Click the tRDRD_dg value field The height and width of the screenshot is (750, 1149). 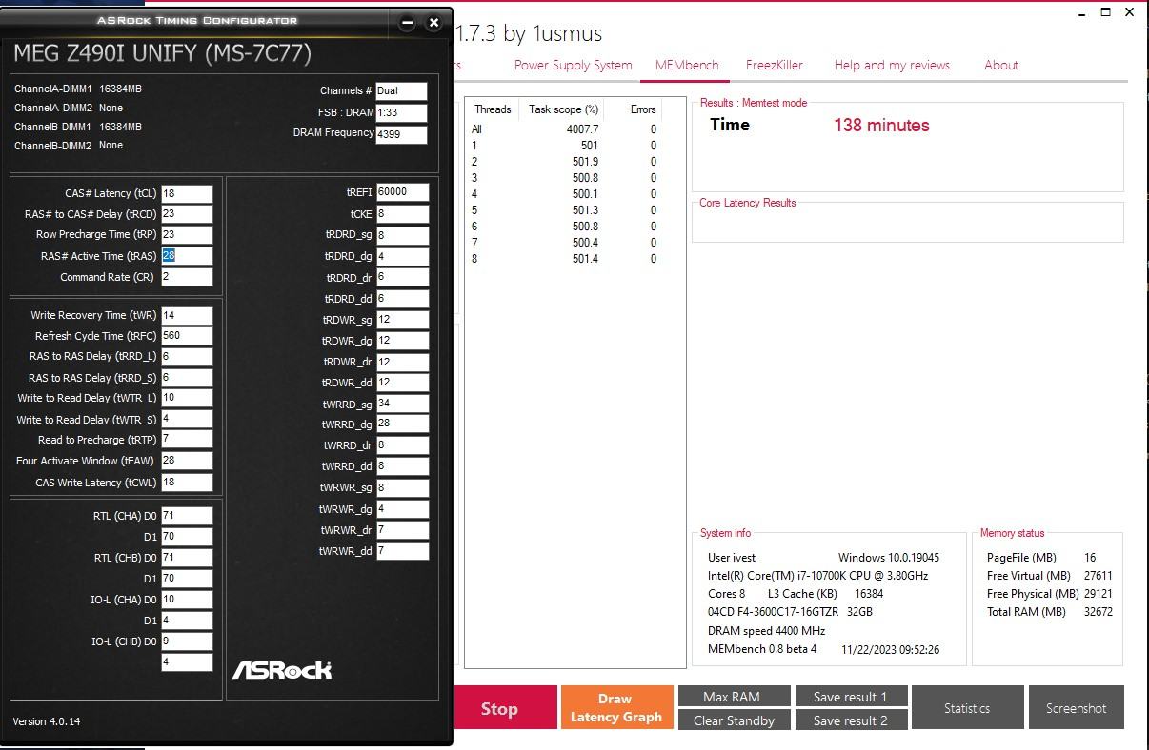tap(402, 256)
